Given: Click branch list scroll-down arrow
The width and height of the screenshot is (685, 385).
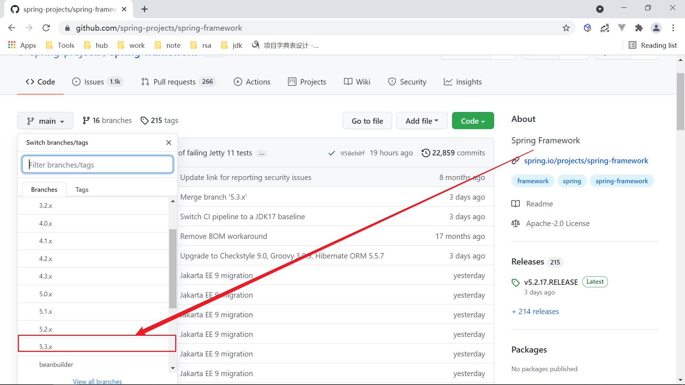Looking at the screenshot, I should [x=173, y=368].
